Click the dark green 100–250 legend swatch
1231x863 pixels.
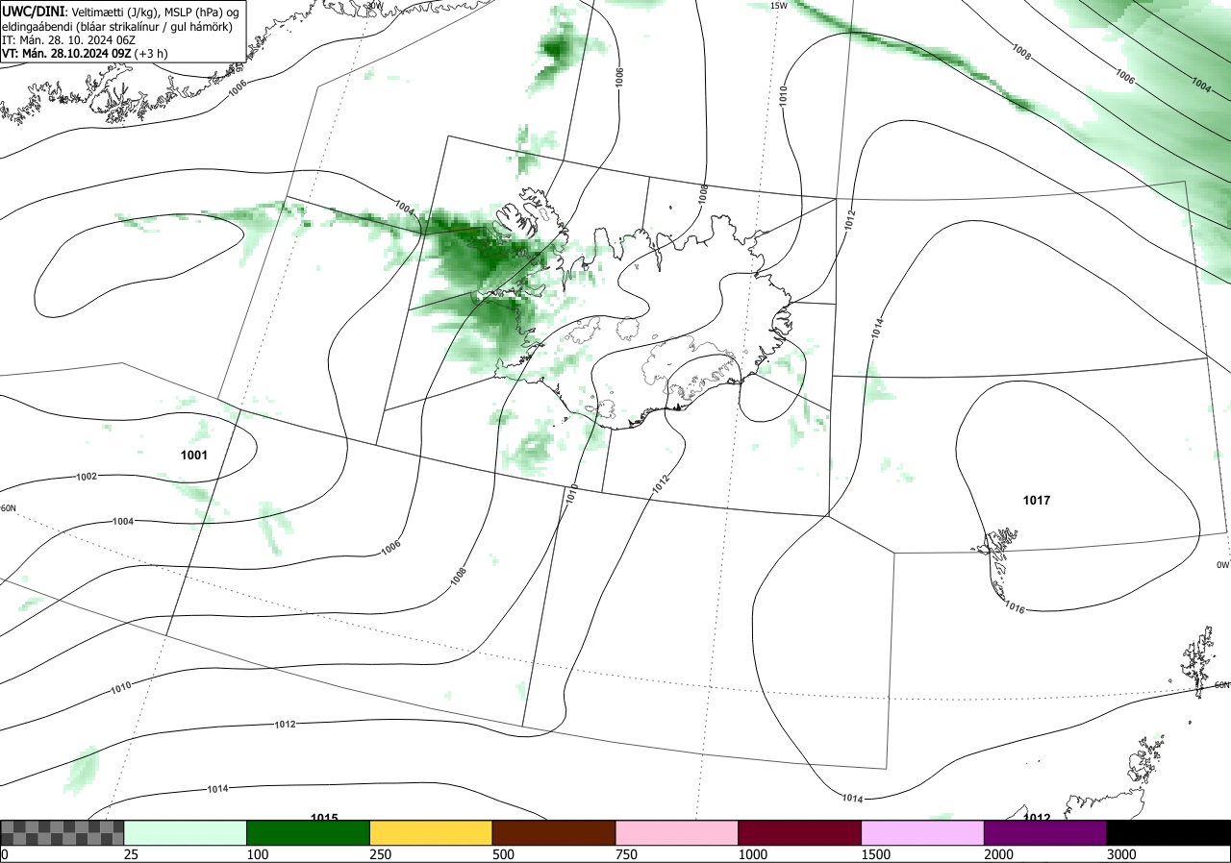pos(309,832)
